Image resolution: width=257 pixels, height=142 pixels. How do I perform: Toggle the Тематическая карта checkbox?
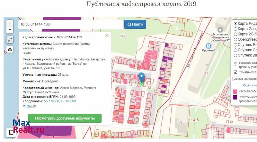click(x=235, y=72)
